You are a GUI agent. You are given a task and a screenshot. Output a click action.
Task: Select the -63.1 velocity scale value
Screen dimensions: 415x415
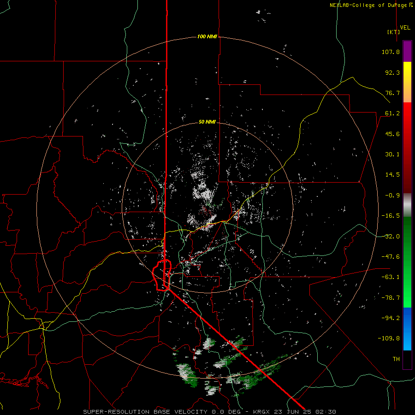[391, 277]
